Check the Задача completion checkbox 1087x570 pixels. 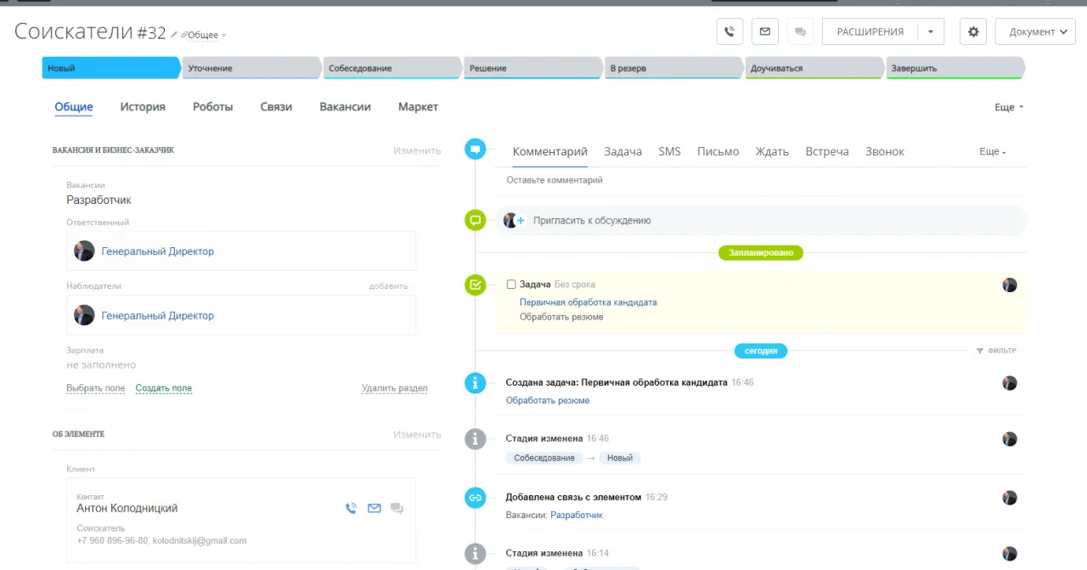tap(511, 285)
